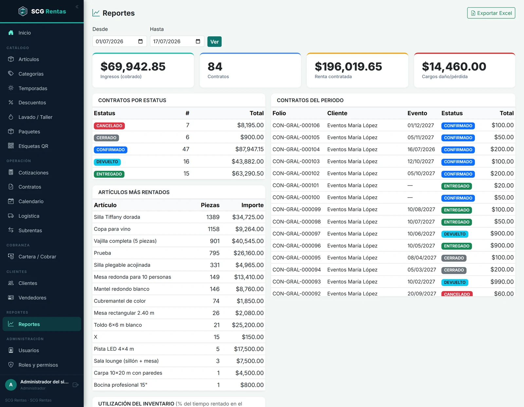This screenshot has width=524, height=407.
Task: Click the Administrador del si... user avatar
Action: (11, 385)
